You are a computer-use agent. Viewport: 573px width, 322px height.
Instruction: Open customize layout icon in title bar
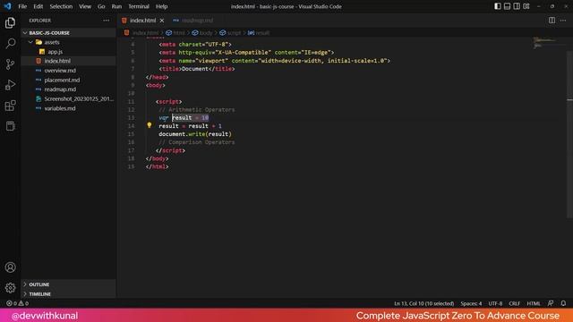coord(526,6)
